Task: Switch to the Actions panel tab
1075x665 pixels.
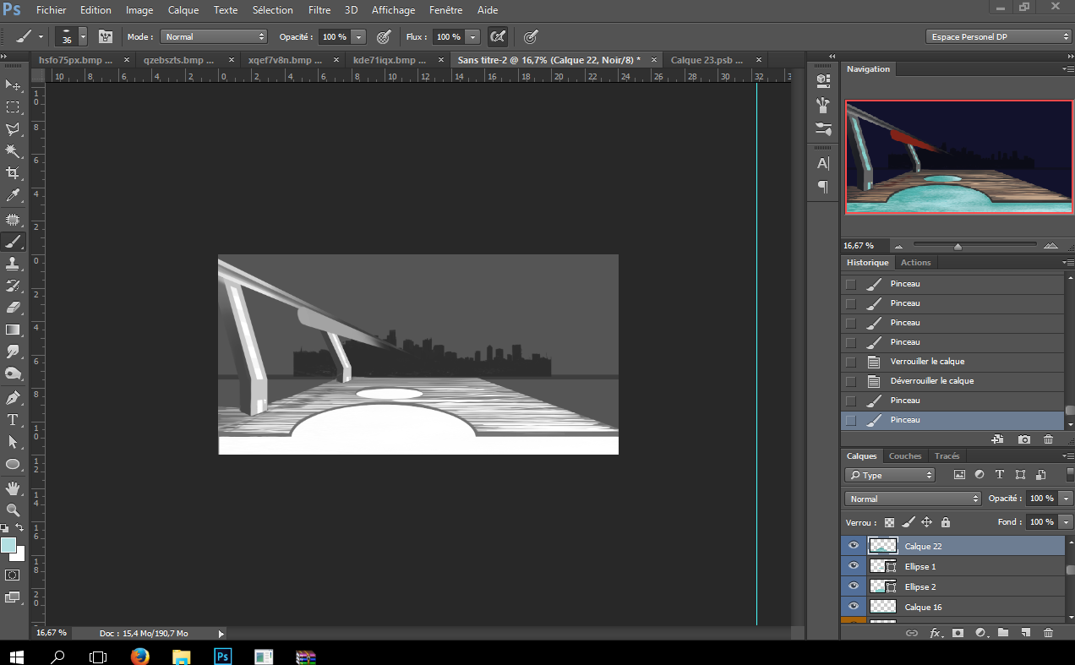Action: pos(915,263)
